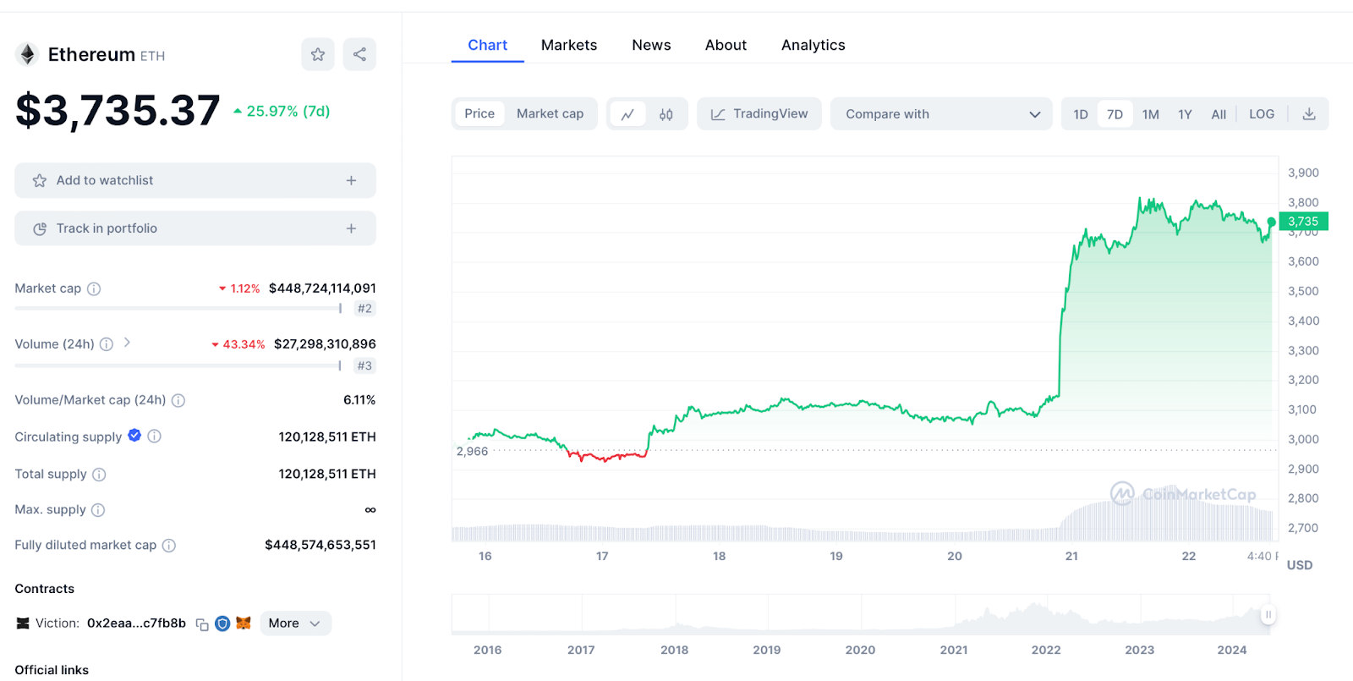
Task: Click the 2022 marker in range navigator
Action: (1046, 650)
